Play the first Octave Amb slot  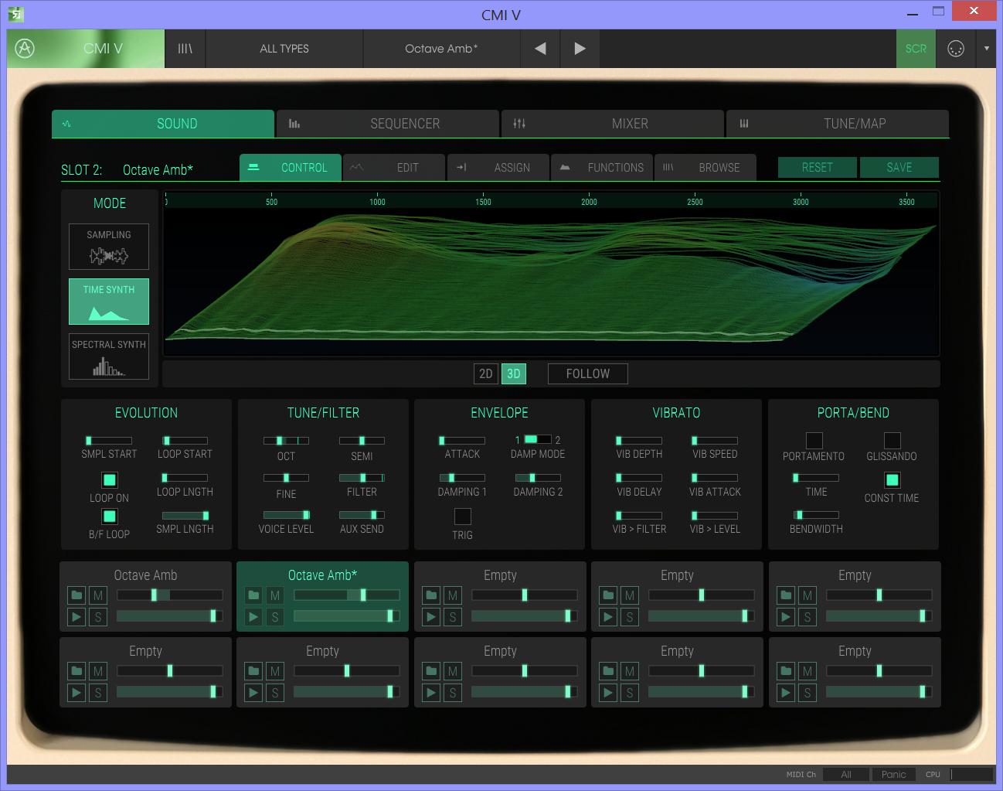[x=76, y=617]
